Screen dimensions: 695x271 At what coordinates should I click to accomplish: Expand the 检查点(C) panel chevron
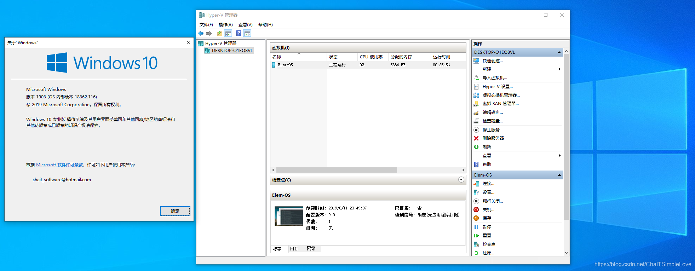(461, 180)
